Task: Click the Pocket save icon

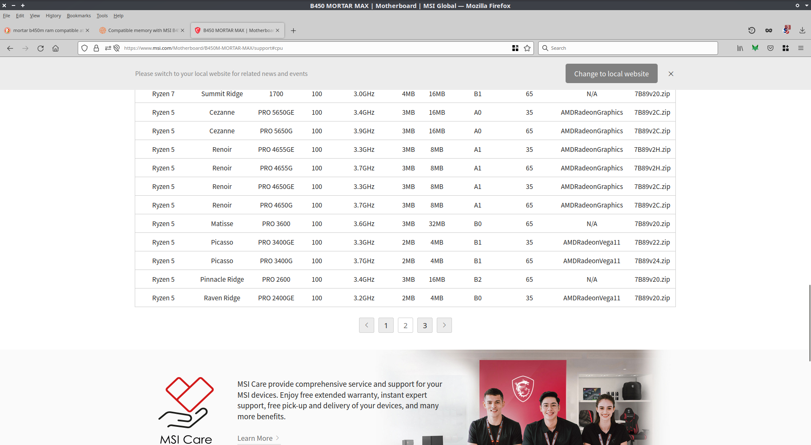Action: tap(770, 49)
